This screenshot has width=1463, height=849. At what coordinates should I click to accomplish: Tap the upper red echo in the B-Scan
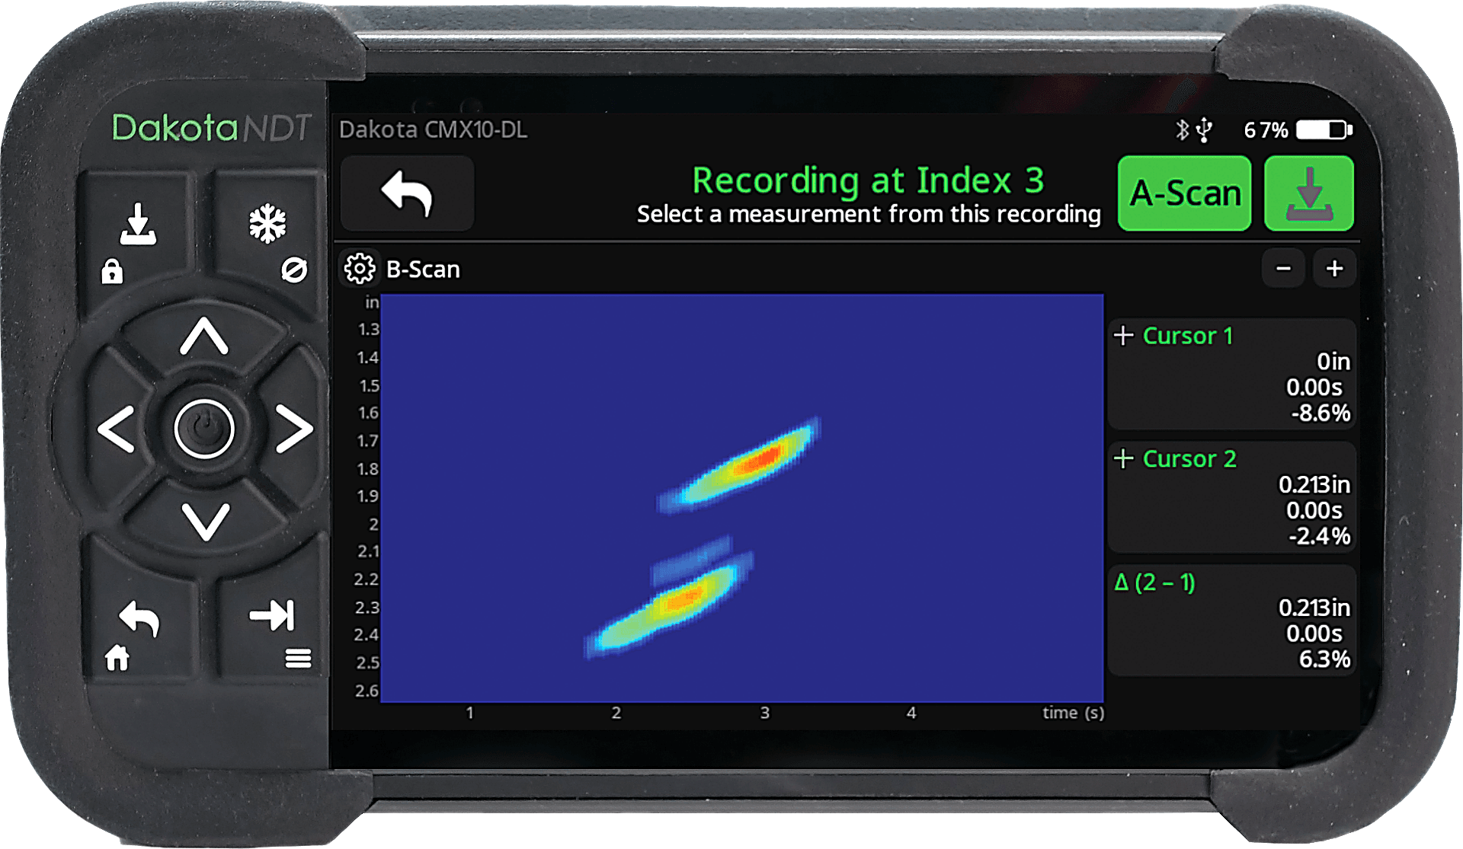pyautogui.click(x=762, y=459)
